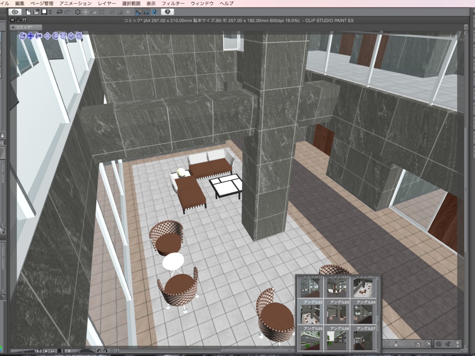475x356 pixels.
Task: Select the 3D camera zoom control
Action: (x=38, y=36)
